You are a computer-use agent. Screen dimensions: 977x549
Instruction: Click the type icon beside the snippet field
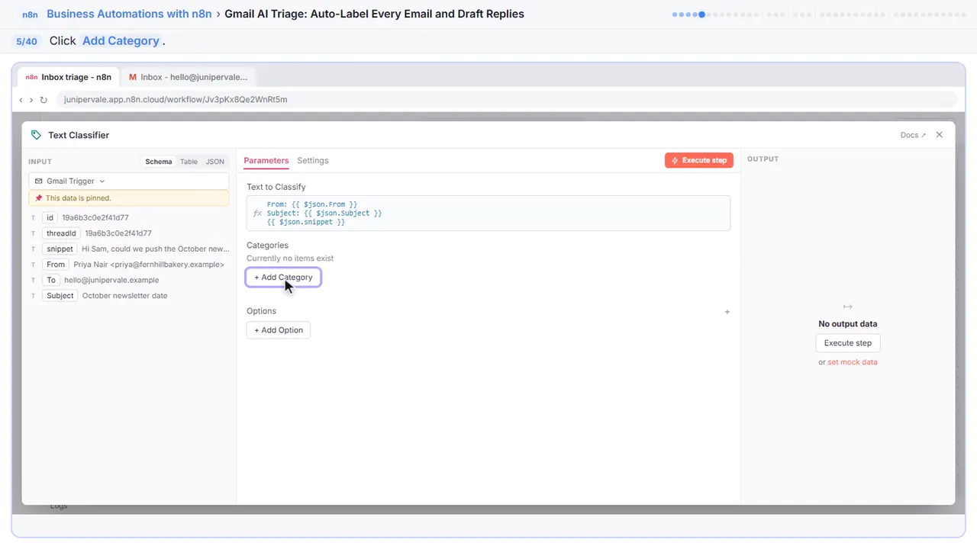34,249
